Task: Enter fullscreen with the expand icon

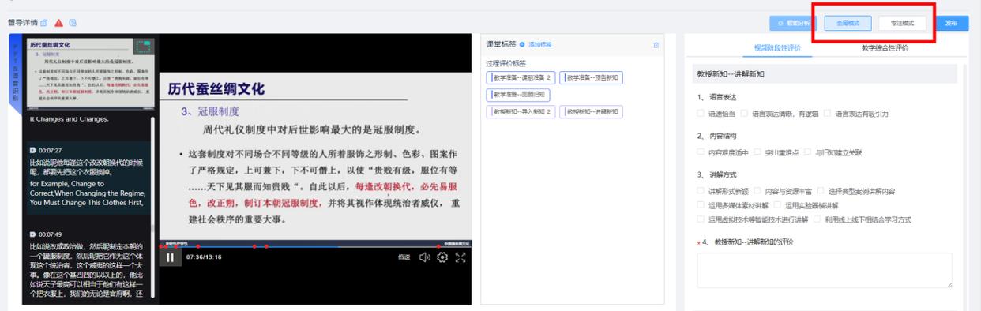Action: tap(461, 257)
